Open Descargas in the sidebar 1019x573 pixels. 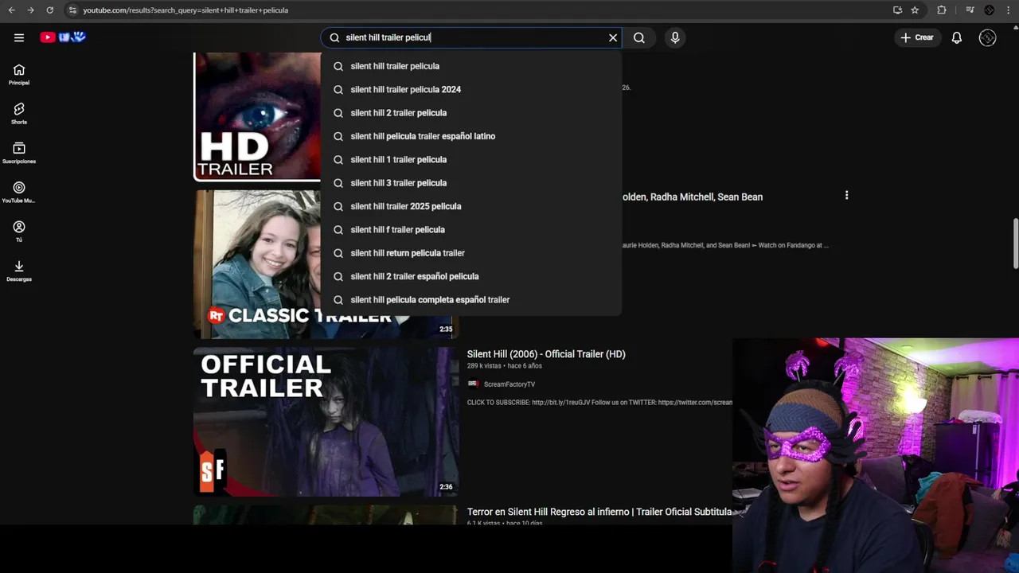click(x=19, y=271)
